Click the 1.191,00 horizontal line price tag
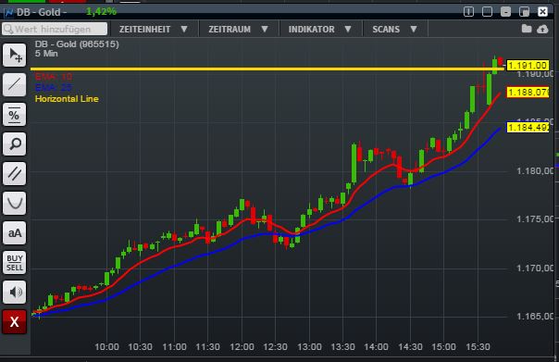The width and height of the screenshot is (559, 362). [x=528, y=65]
